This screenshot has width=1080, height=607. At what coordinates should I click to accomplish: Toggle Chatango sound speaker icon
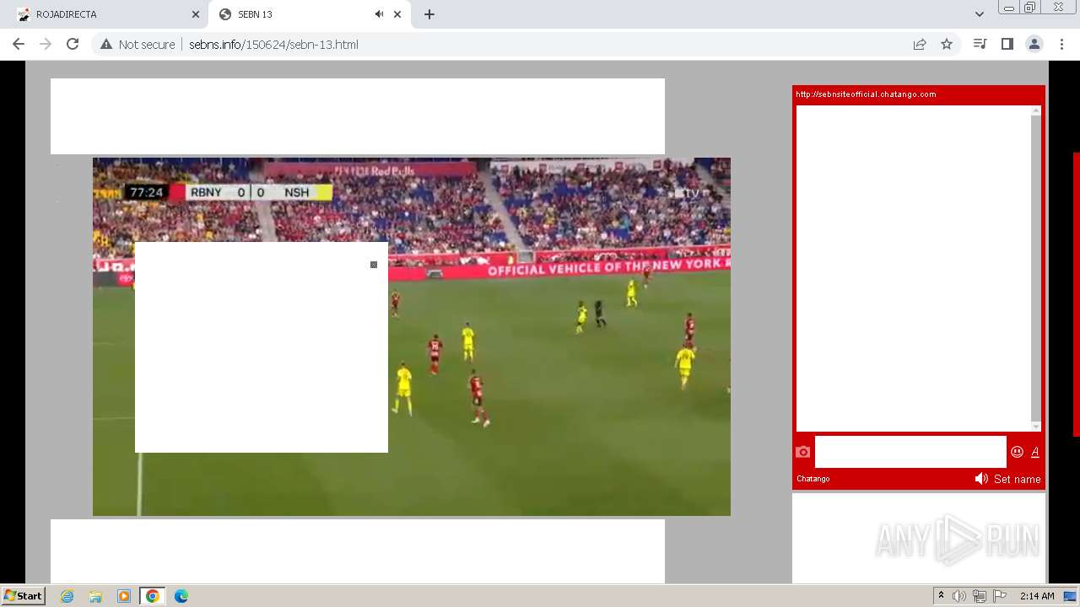click(x=981, y=479)
